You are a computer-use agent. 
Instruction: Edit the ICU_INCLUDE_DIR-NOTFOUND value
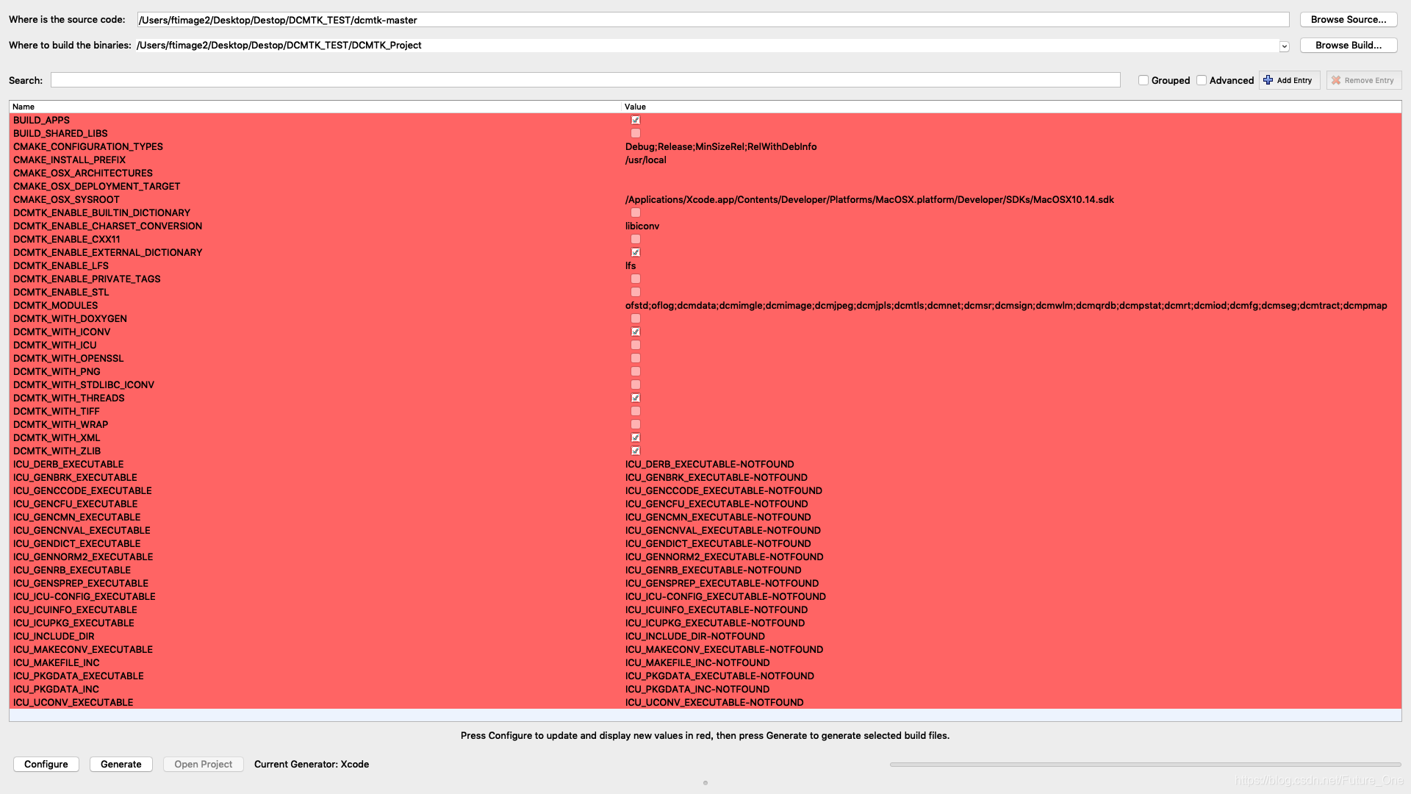pyautogui.click(x=695, y=636)
